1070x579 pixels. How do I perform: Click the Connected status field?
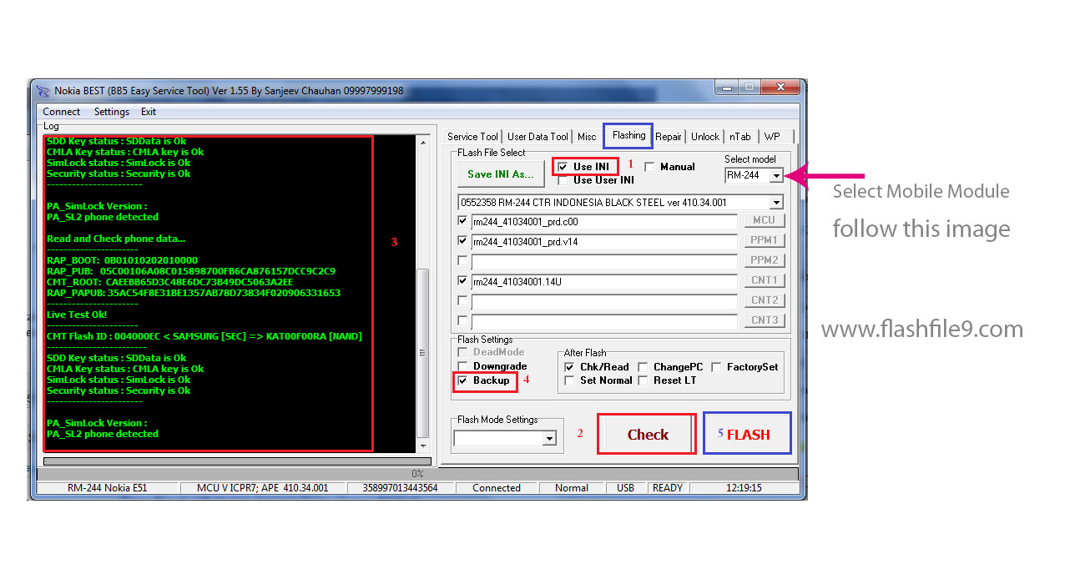pos(496,488)
